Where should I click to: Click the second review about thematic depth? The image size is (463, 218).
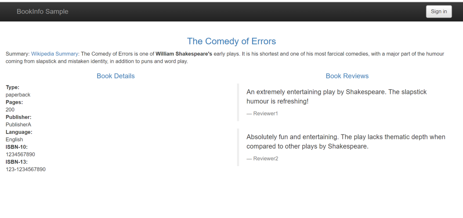click(345, 142)
